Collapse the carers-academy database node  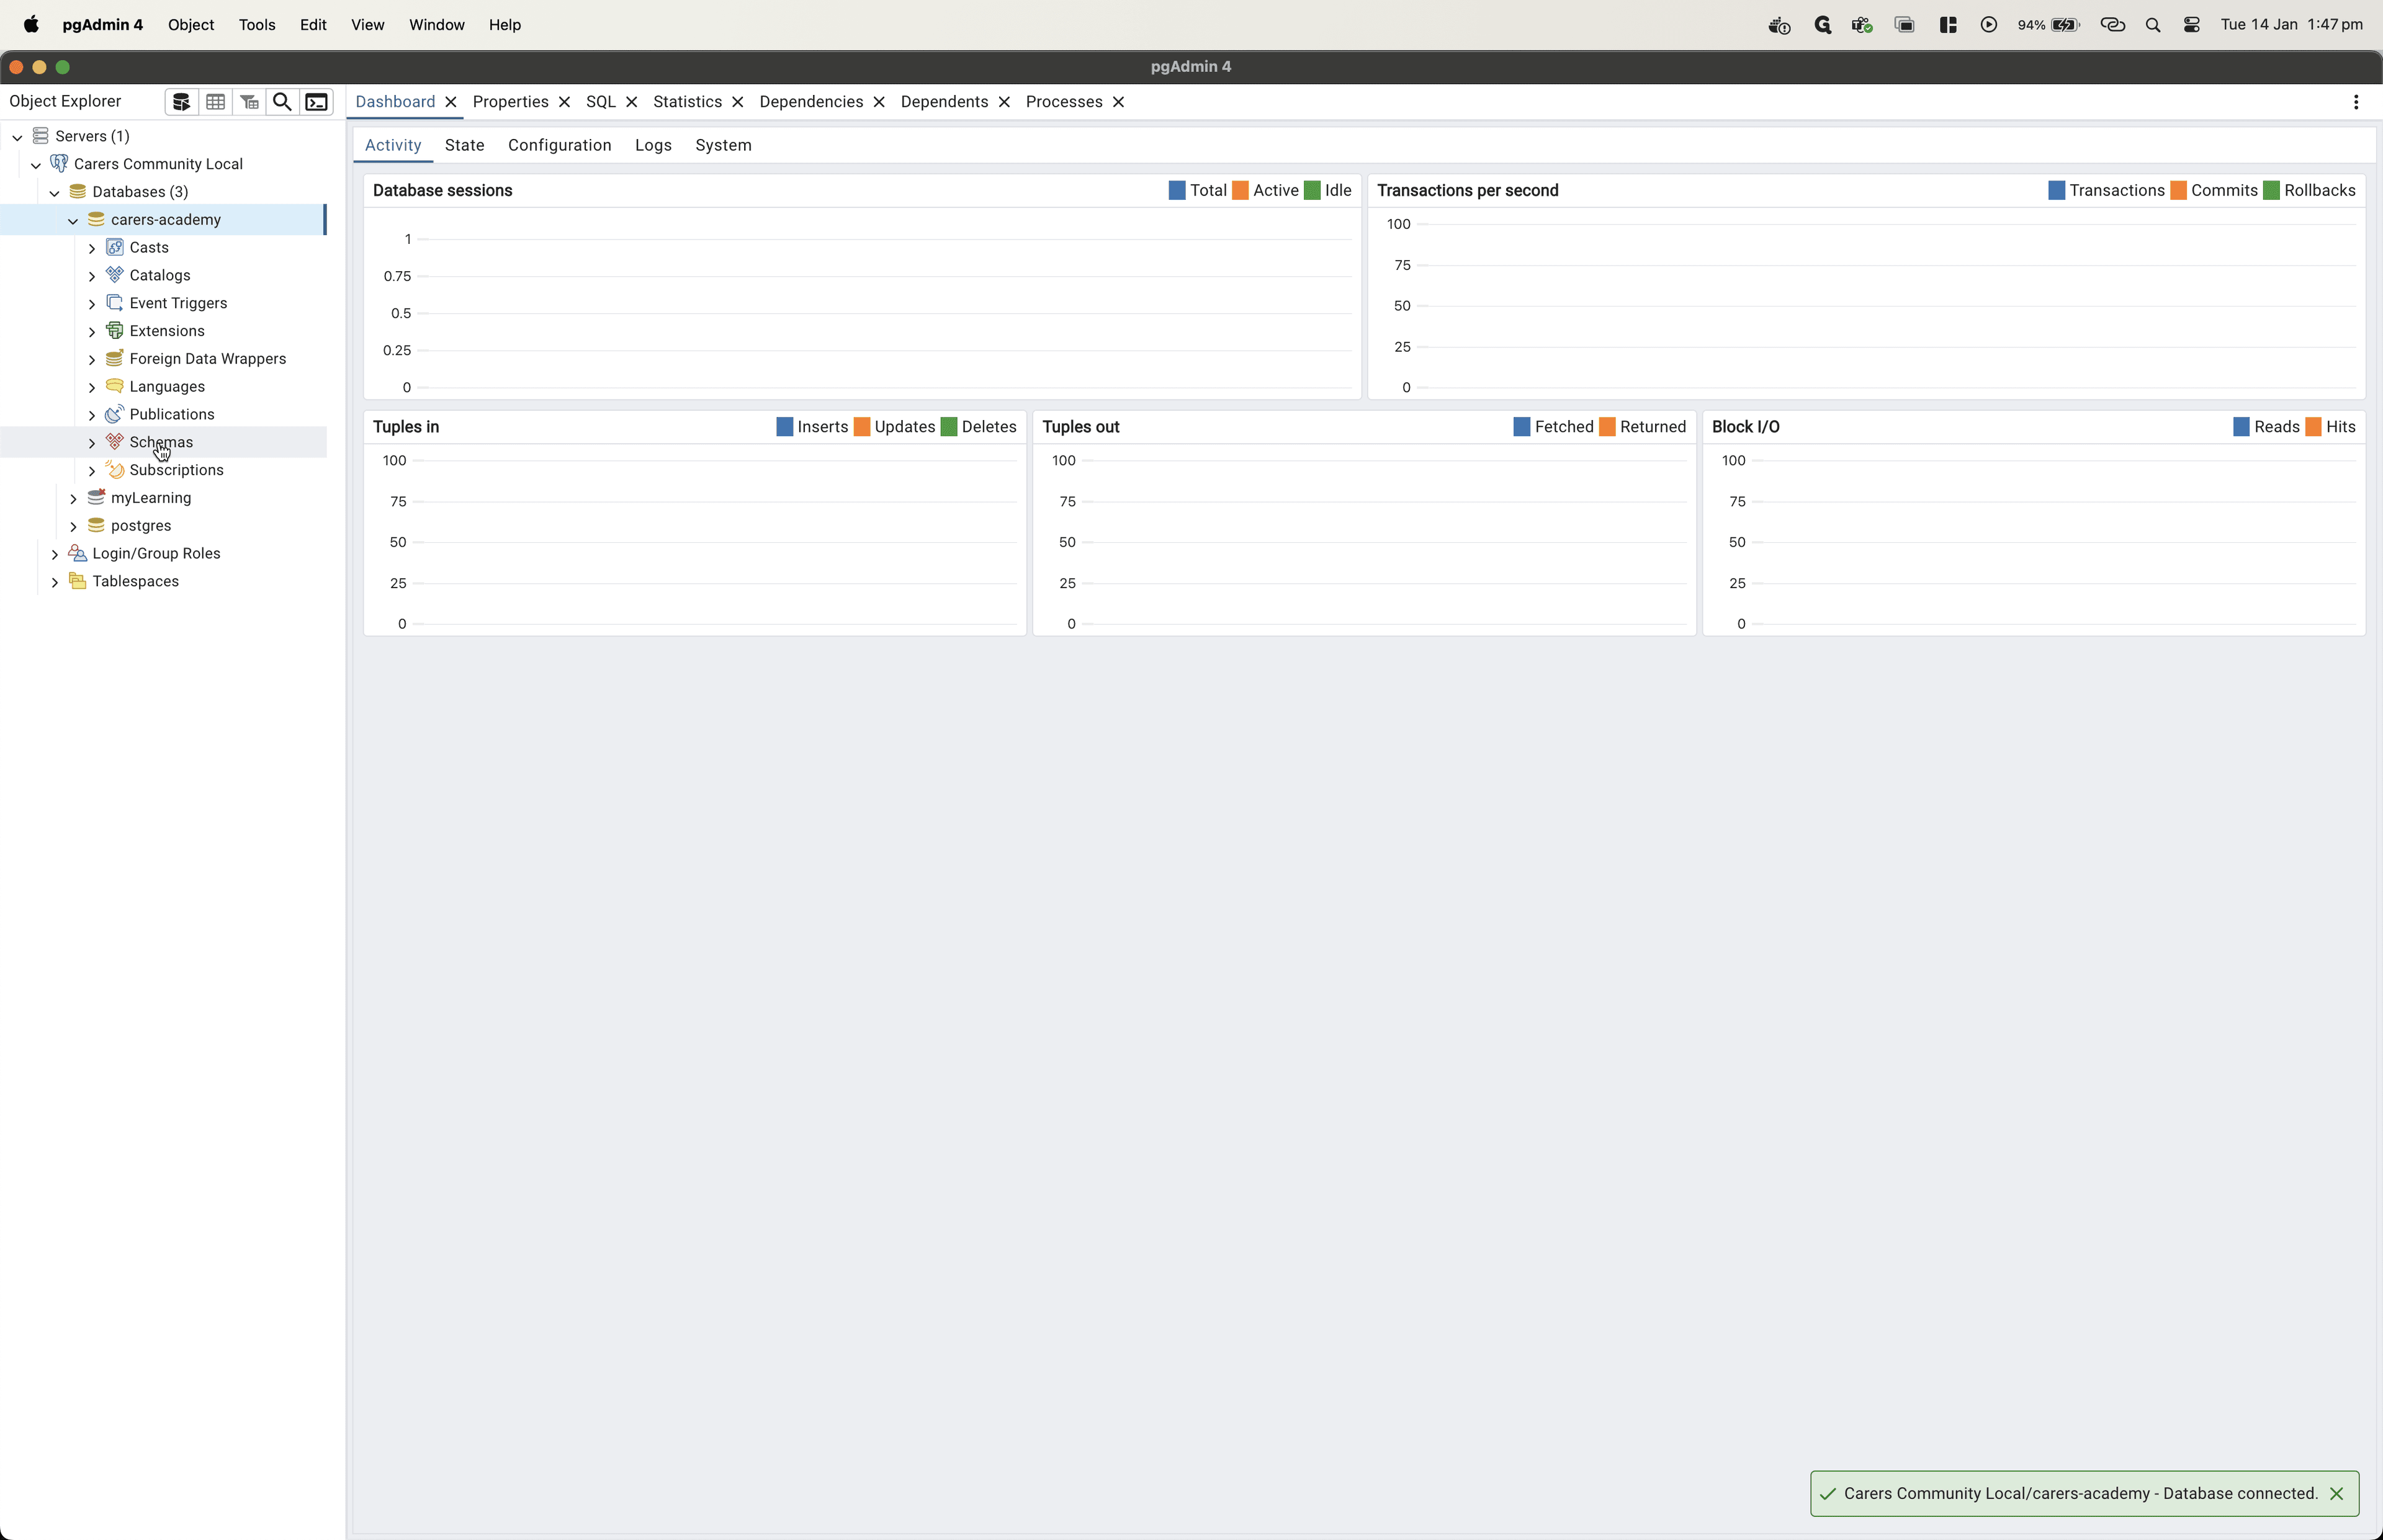[73, 221]
